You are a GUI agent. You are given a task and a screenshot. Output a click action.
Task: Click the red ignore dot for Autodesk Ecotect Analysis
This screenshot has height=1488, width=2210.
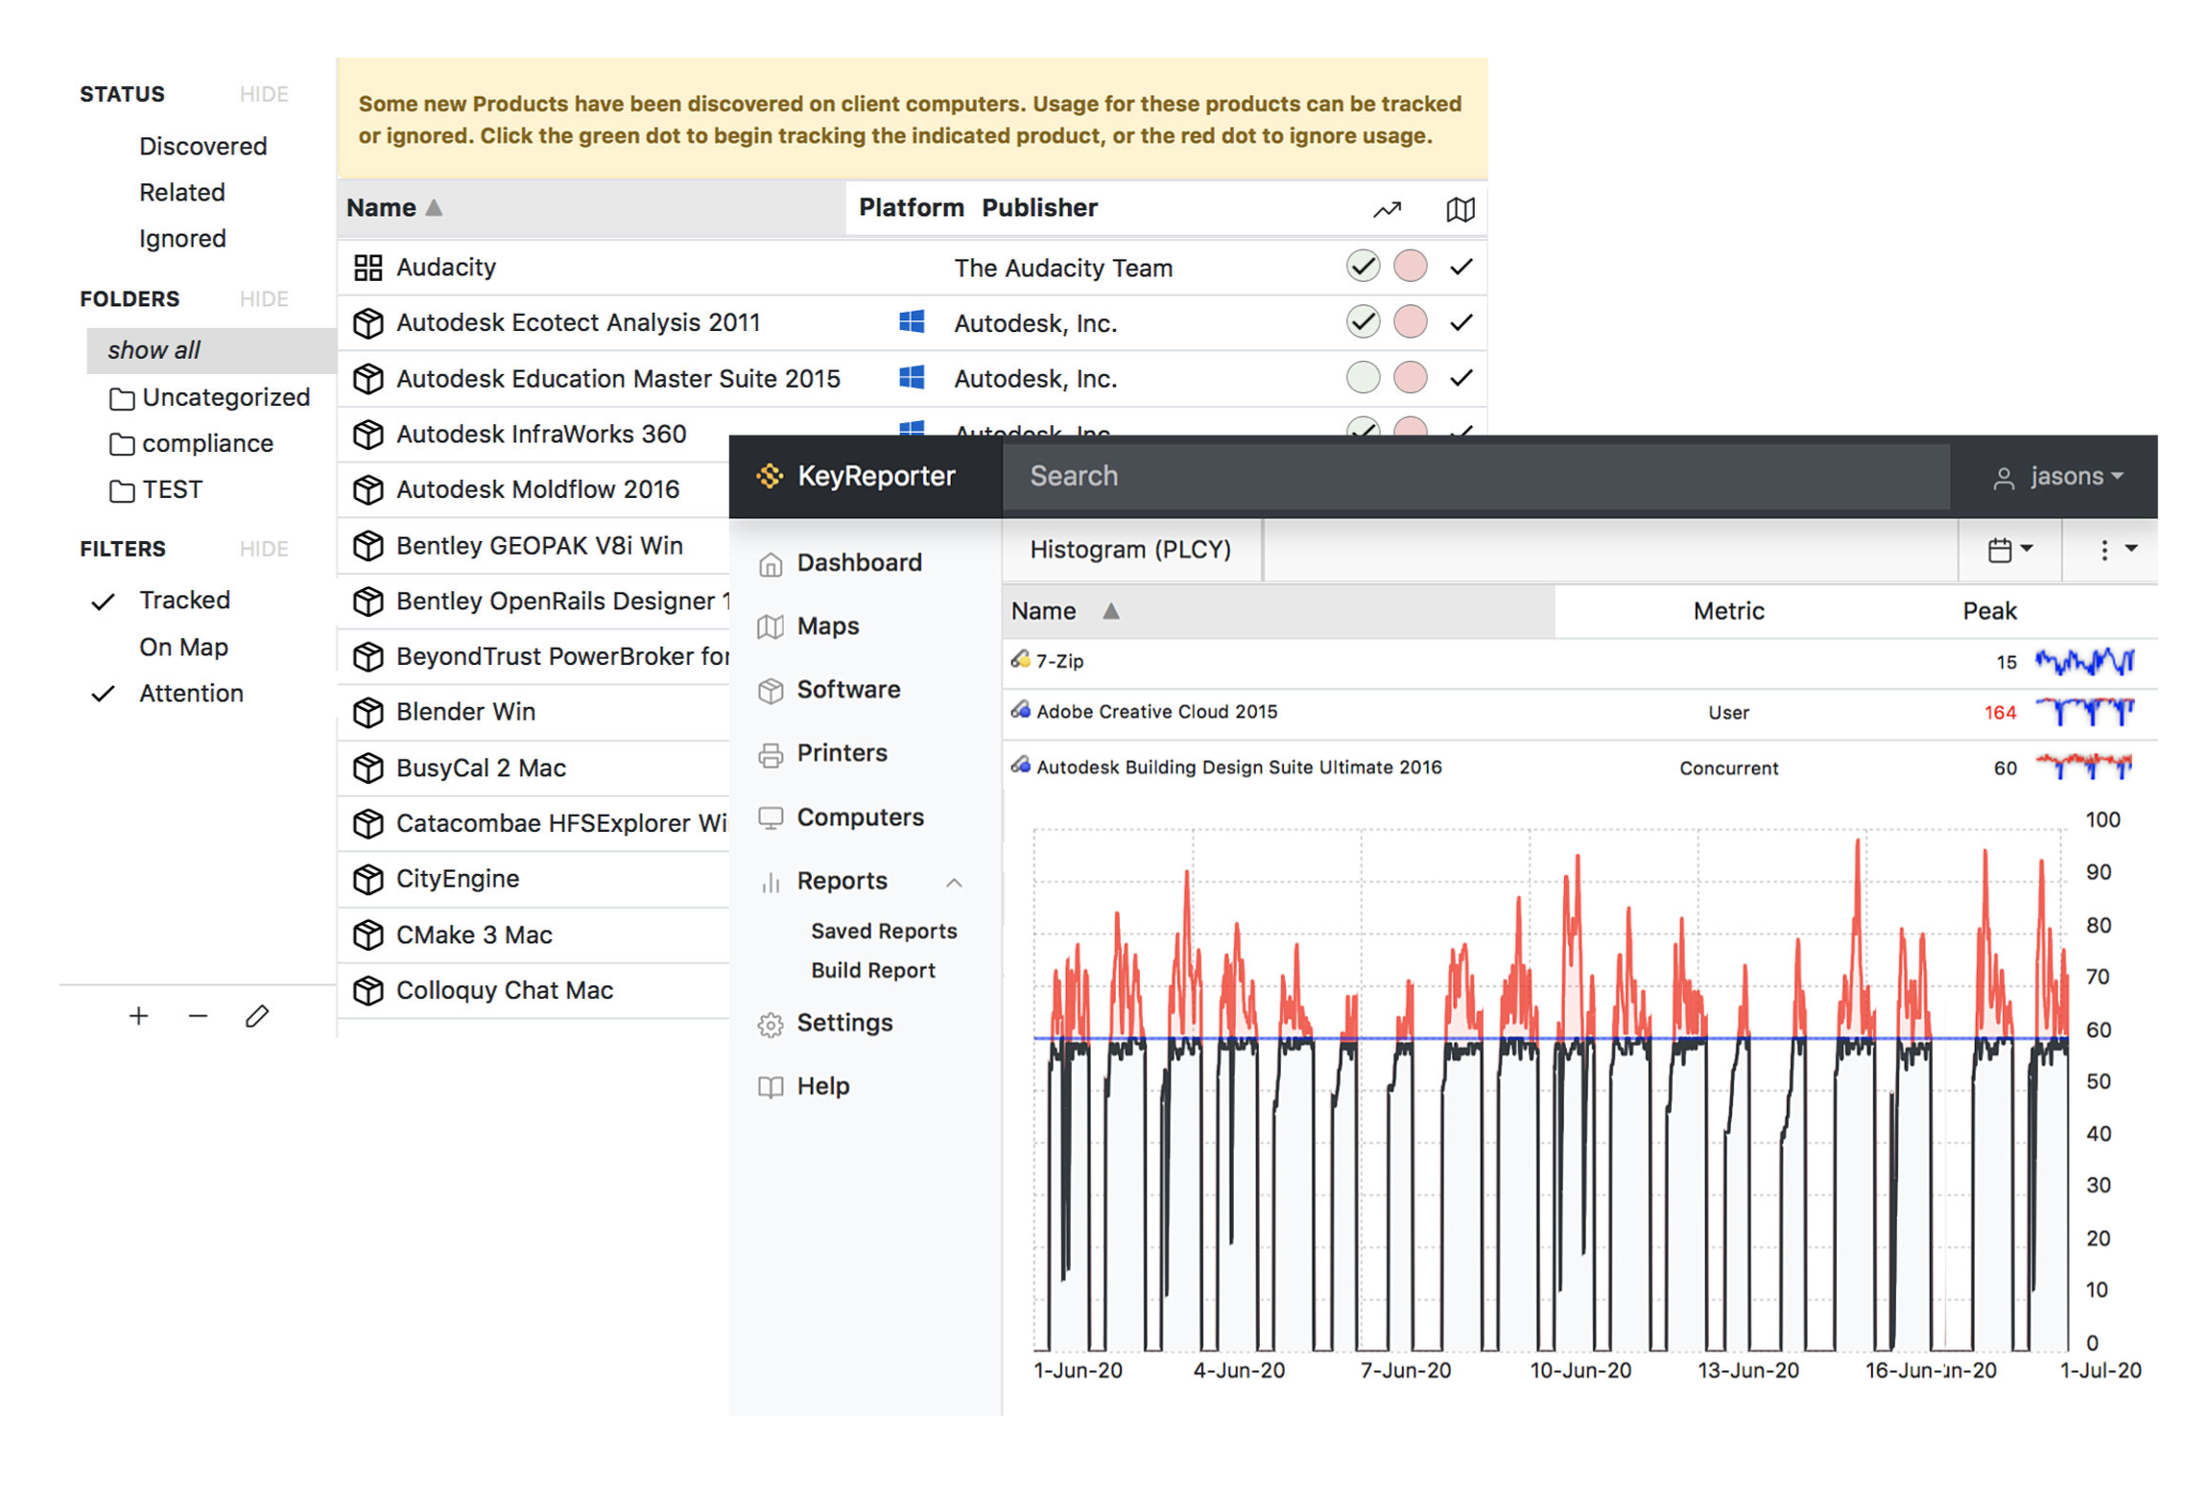tap(1409, 321)
